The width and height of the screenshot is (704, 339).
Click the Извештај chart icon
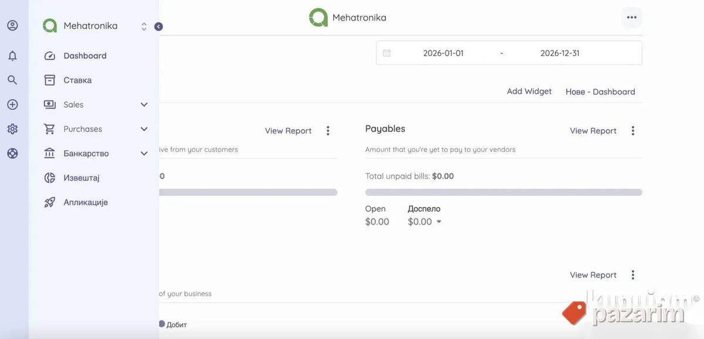point(50,178)
